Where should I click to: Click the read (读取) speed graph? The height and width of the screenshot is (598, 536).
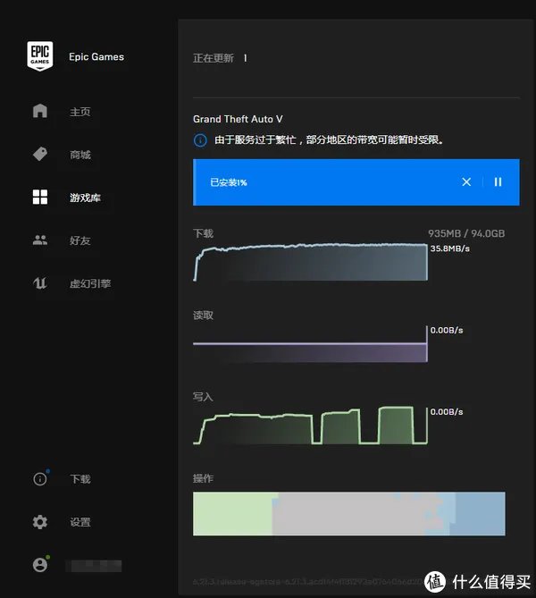310,344
